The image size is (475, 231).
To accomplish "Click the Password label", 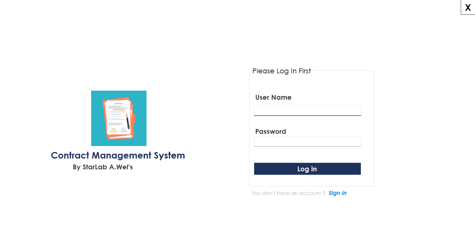I will tap(271, 132).
